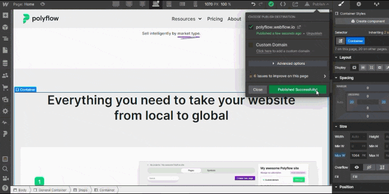389x194 pixels.
Task: Collapse the Layout section
Action: [x=336, y=58]
